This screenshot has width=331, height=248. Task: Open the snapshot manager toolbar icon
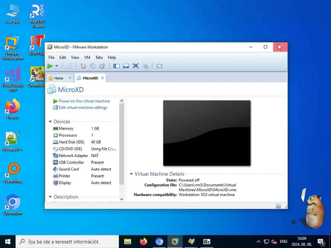[x=102, y=66]
